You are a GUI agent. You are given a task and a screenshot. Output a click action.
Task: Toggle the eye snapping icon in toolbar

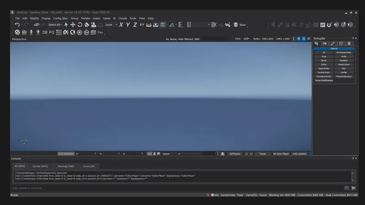pyautogui.click(x=156, y=25)
